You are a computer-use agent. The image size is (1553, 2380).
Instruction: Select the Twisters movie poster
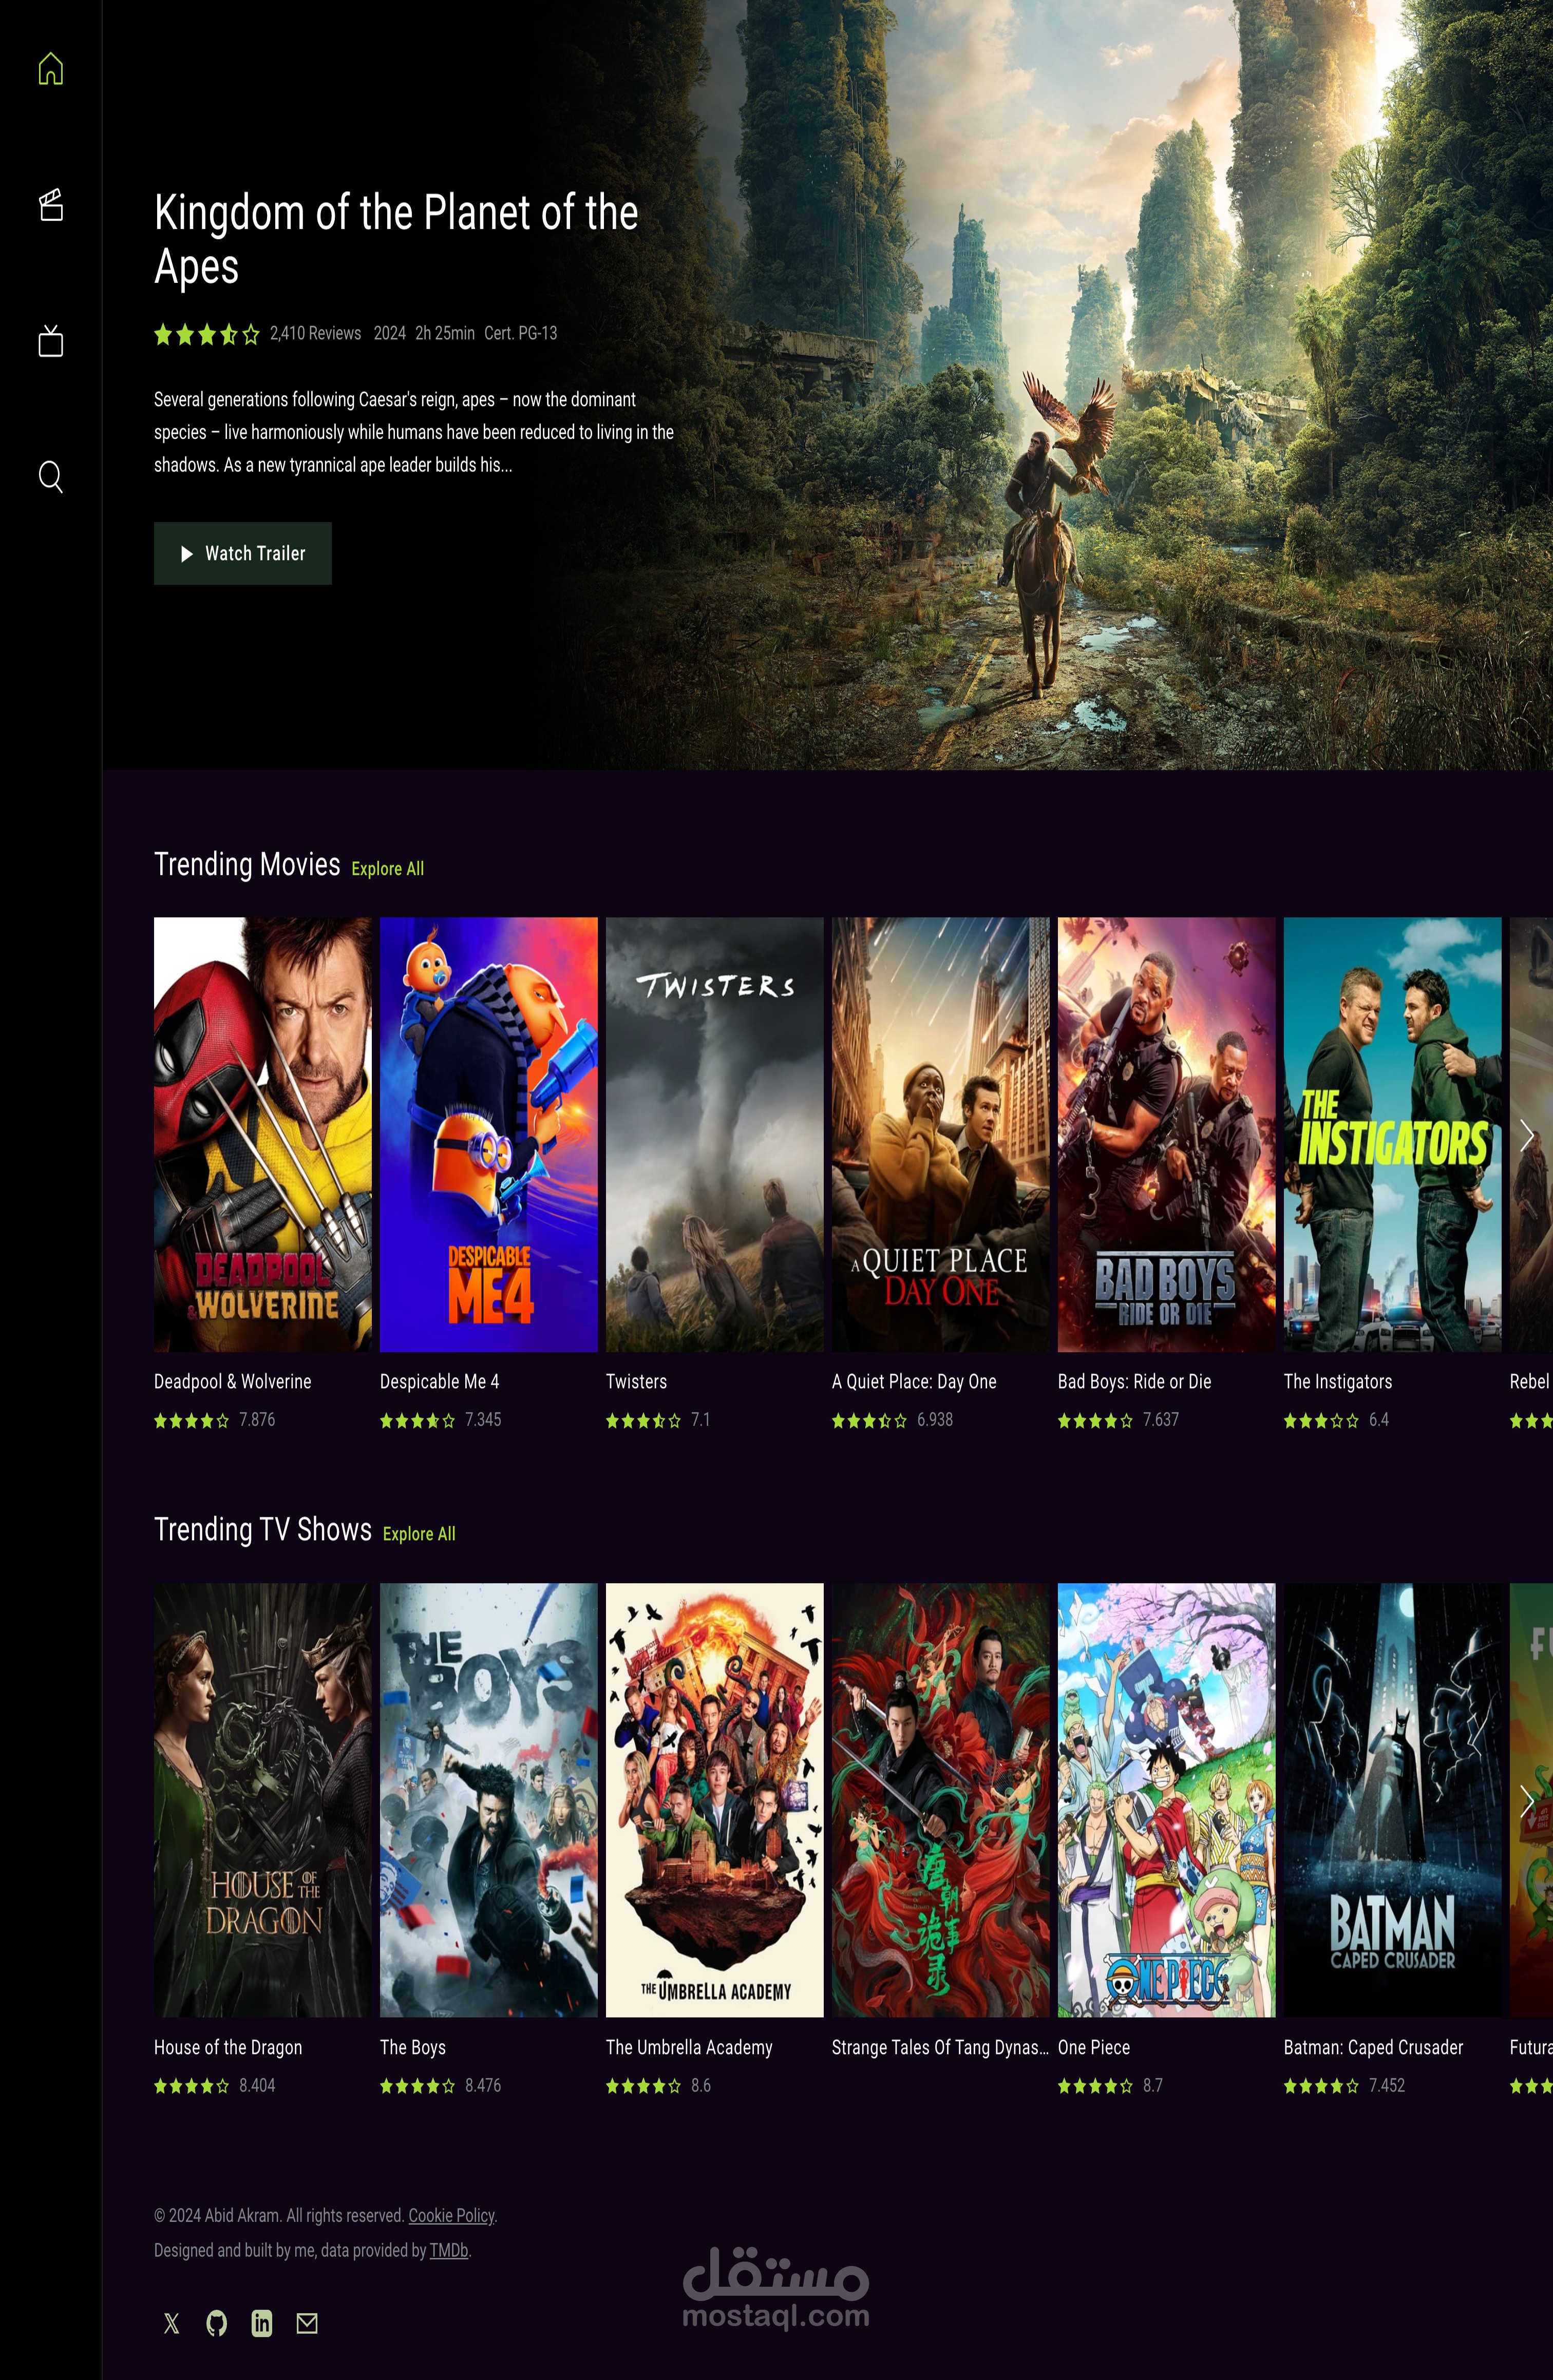click(x=714, y=1134)
